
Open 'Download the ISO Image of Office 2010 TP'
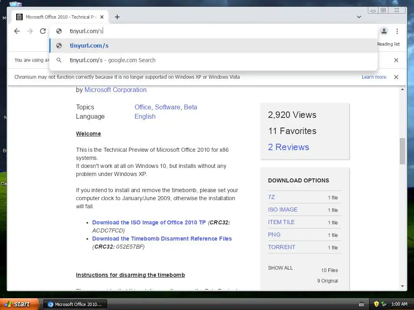pos(149,222)
